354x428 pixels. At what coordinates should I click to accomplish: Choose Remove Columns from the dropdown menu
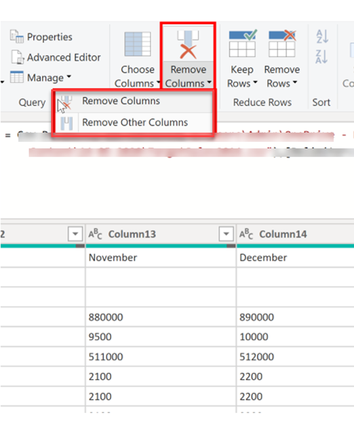coord(121,100)
